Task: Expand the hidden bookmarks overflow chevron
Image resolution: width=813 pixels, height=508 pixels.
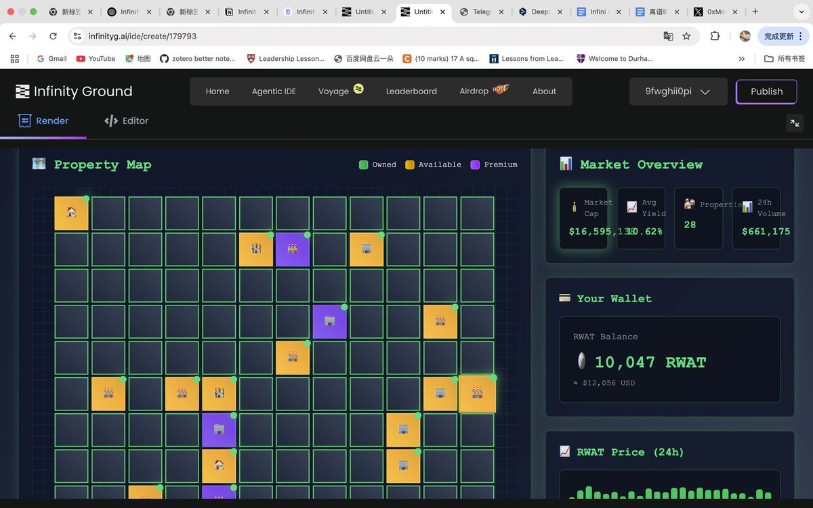Action: point(741,59)
